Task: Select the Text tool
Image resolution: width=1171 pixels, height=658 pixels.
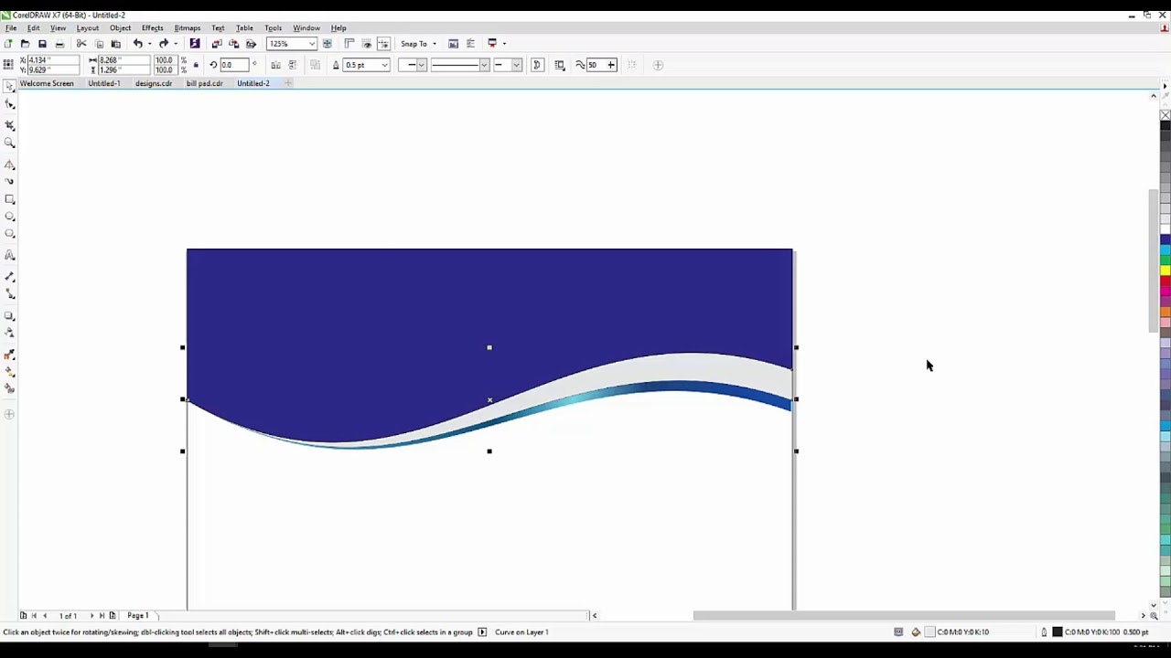Action: 10,256
